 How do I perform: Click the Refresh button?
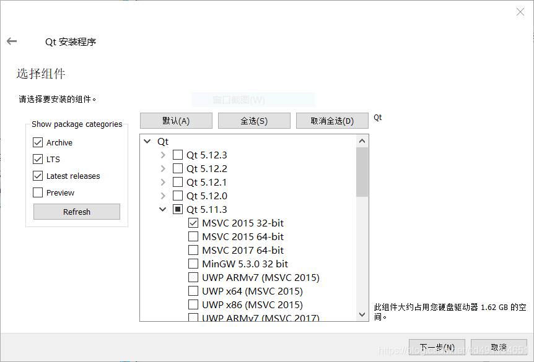tap(77, 212)
